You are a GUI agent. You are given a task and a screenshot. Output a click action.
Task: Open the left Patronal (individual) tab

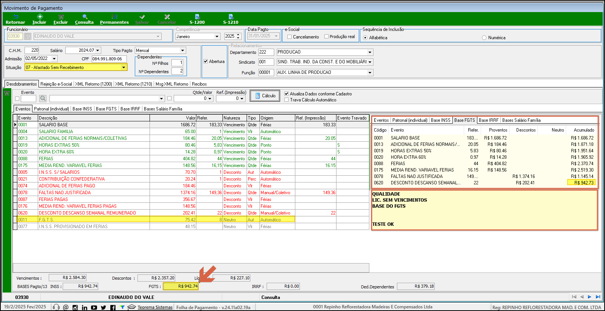[x=51, y=109]
